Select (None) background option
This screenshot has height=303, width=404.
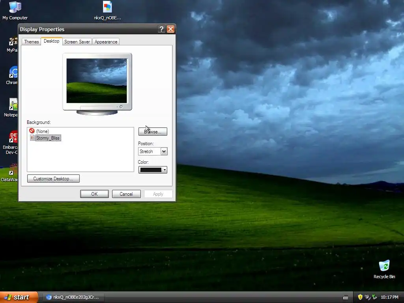click(x=42, y=131)
